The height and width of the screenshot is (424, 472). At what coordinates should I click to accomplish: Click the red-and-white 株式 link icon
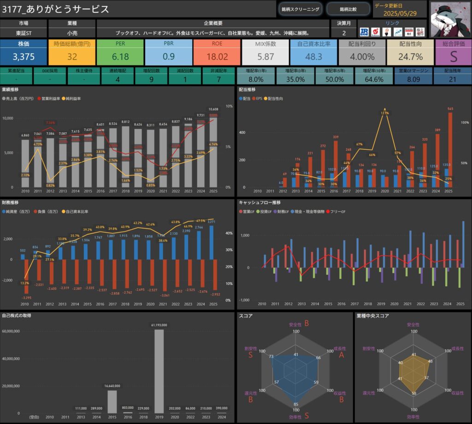coord(408,32)
